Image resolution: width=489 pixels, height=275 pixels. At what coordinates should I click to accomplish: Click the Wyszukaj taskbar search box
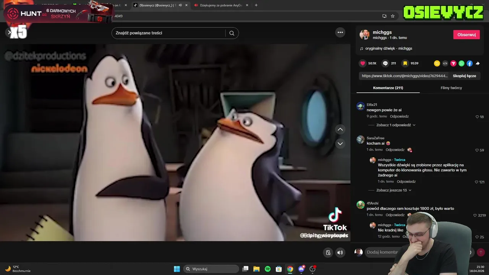(x=210, y=269)
